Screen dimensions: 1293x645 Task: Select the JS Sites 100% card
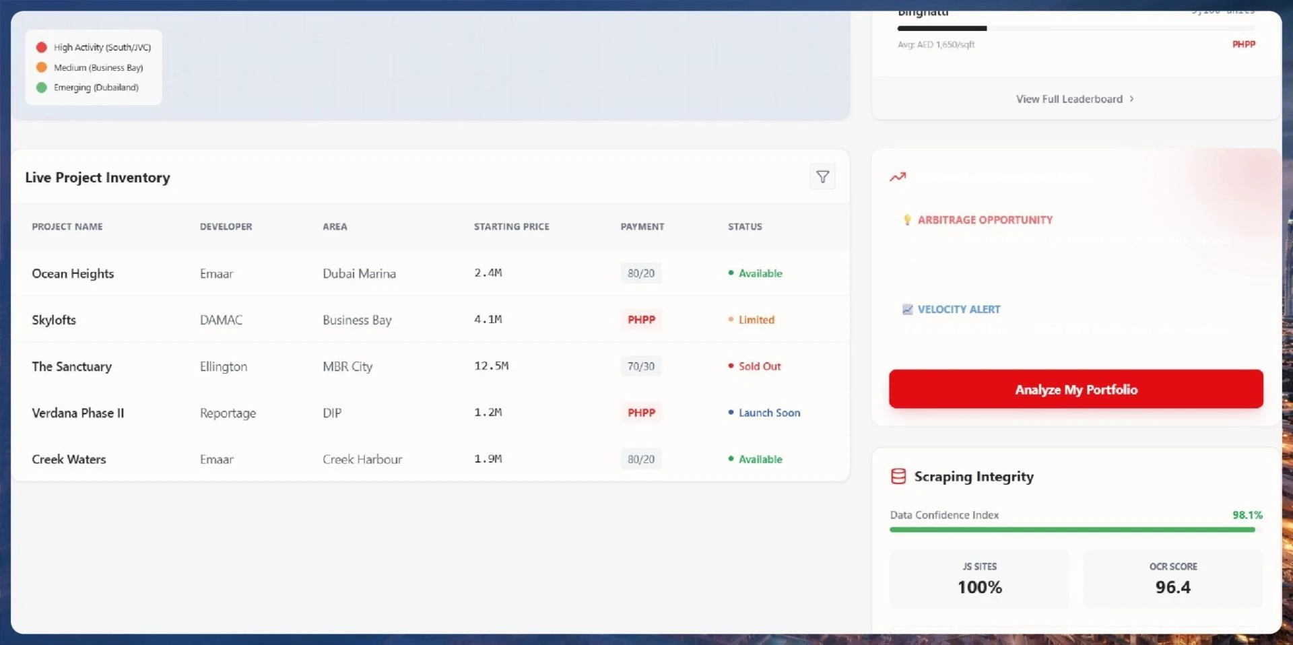coord(979,579)
